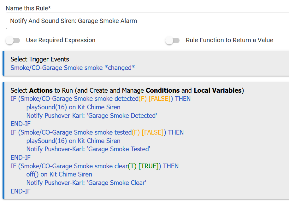This screenshot has height=202, width=289.
Task: Open the Select Actions to Run section
Action: [x=127, y=90]
